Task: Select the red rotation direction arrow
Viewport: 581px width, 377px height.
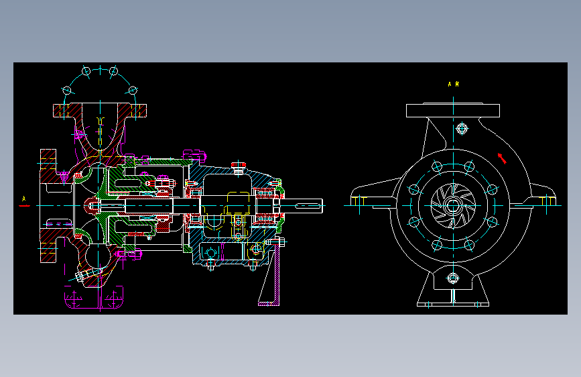Action: [x=502, y=158]
